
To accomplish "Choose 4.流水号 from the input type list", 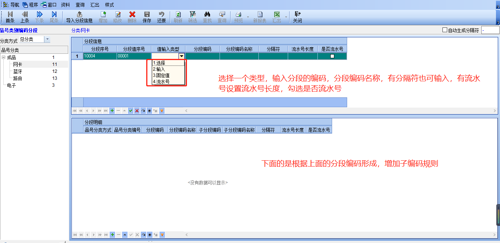I will pos(168,82).
